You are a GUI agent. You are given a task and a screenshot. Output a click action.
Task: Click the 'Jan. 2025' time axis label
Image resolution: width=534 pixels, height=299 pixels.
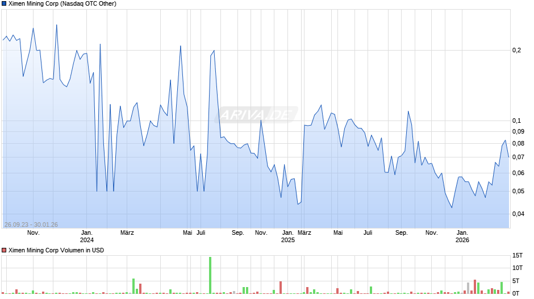288,236
